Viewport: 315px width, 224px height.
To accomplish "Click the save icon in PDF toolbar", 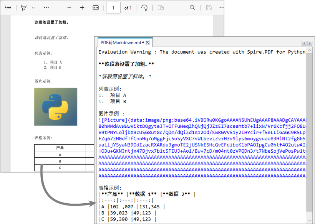I will click(x=209, y=8).
